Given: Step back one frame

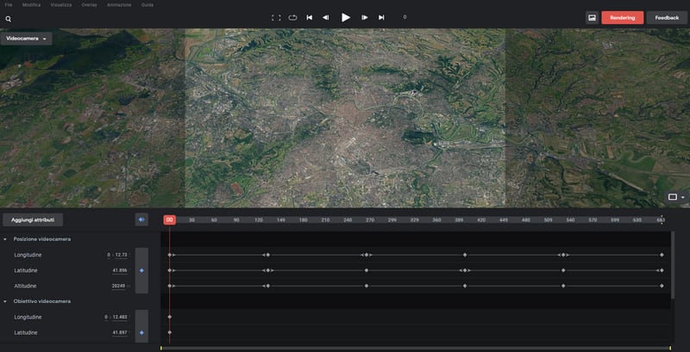Looking at the screenshot, I should tap(326, 17).
